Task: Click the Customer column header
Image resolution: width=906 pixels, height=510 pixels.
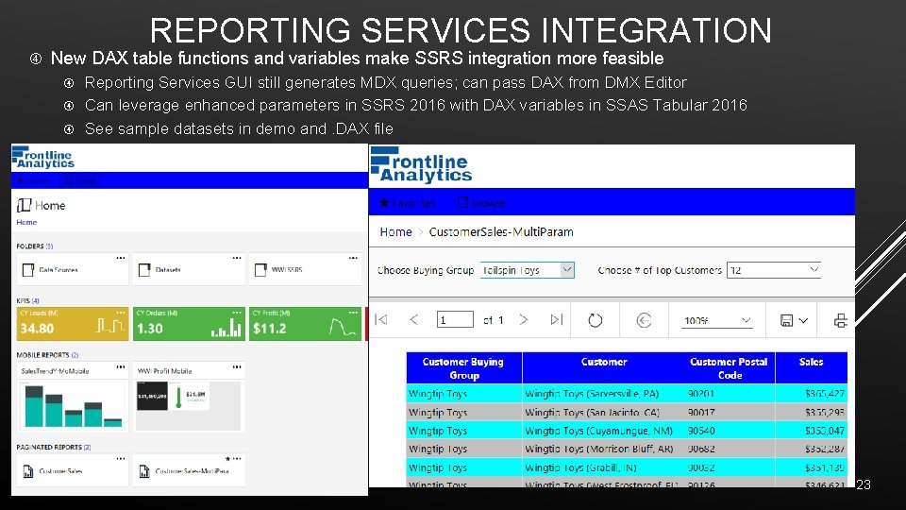Action: tap(604, 368)
